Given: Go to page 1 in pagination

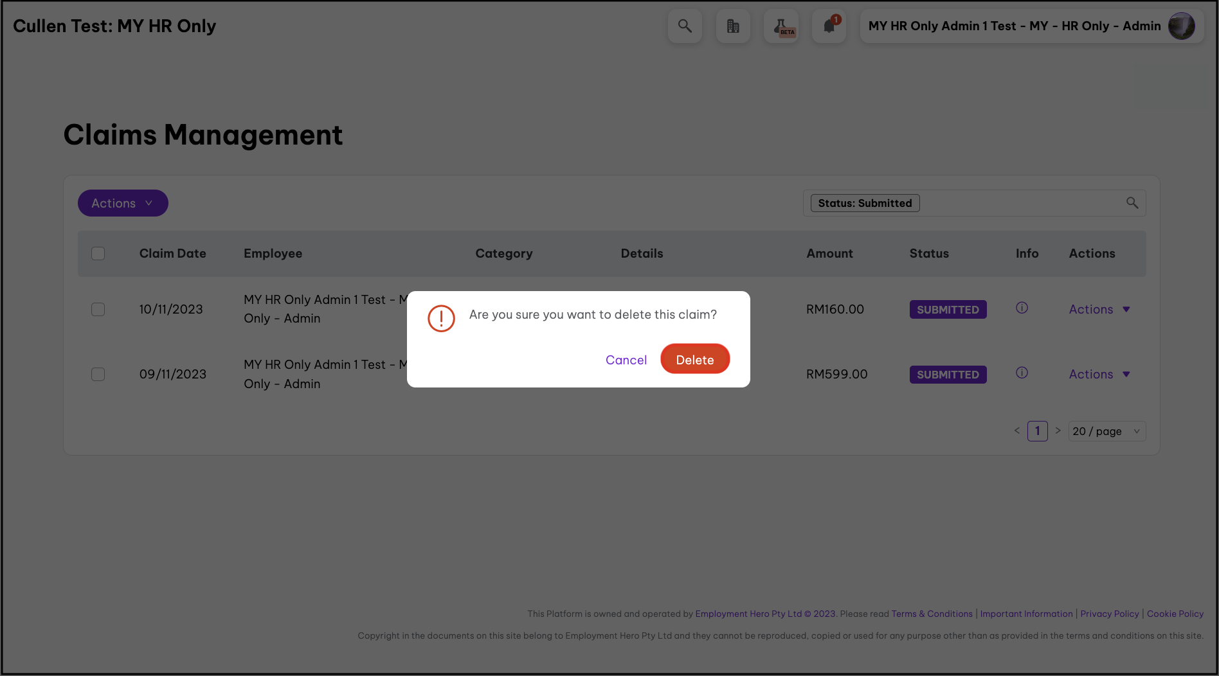Looking at the screenshot, I should pyautogui.click(x=1037, y=431).
